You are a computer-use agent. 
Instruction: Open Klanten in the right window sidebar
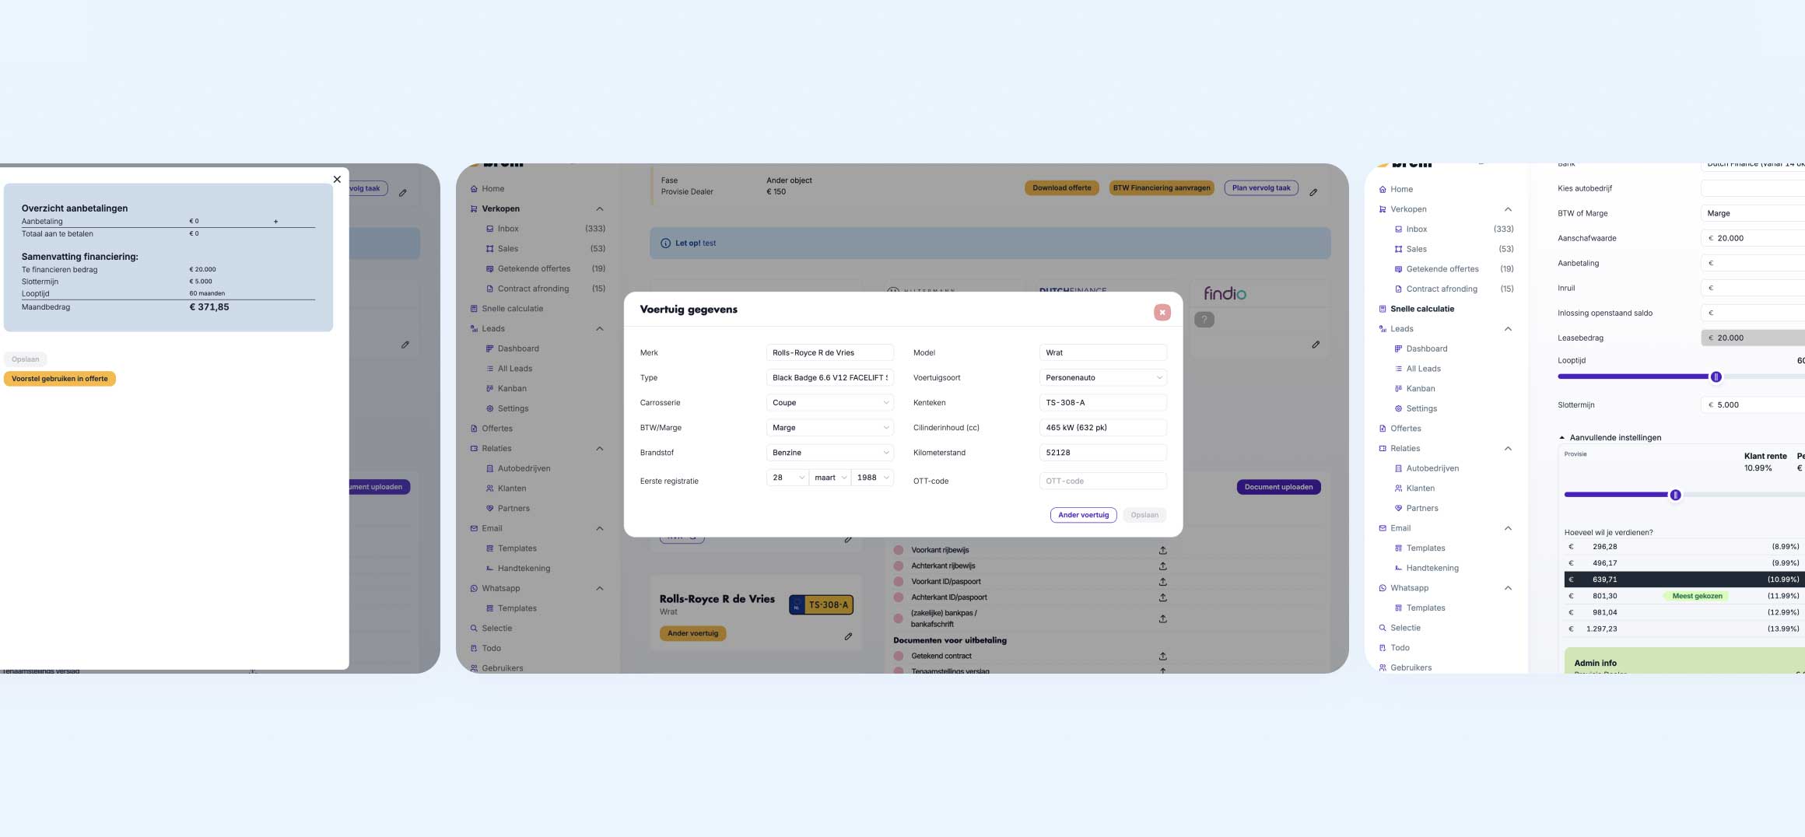tap(1420, 488)
